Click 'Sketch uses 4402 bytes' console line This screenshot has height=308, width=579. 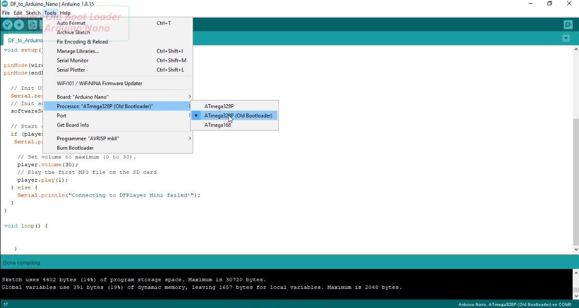tap(134, 280)
